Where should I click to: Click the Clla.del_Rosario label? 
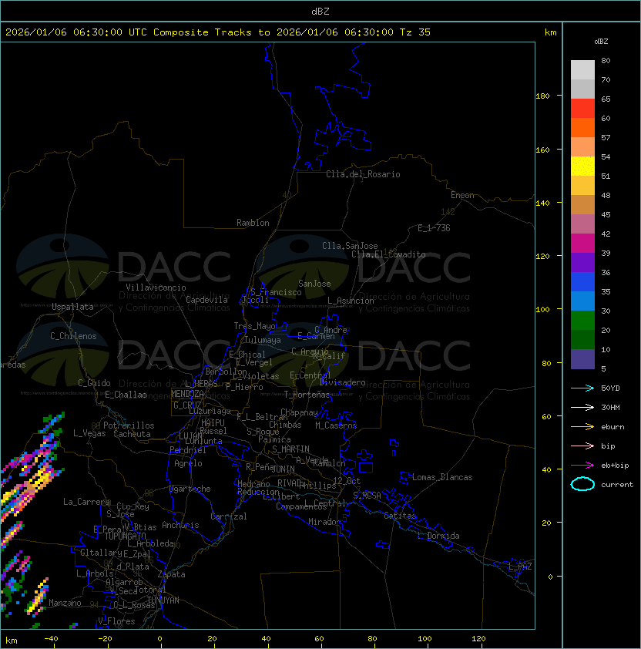363,174
